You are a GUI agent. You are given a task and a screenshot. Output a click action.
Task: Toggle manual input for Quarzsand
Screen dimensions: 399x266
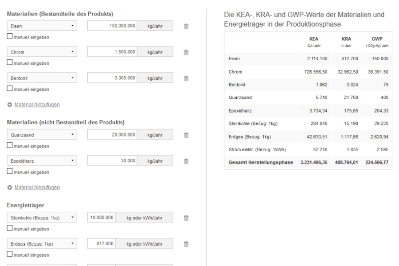pos(10,146)
